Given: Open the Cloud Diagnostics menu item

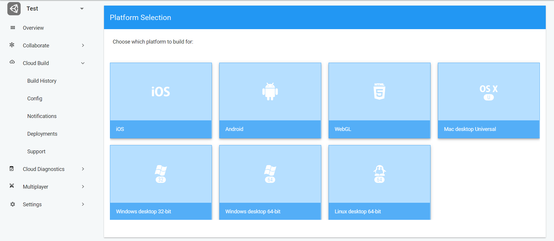Looking at the screenshot, I should click(x=44, y=169).
